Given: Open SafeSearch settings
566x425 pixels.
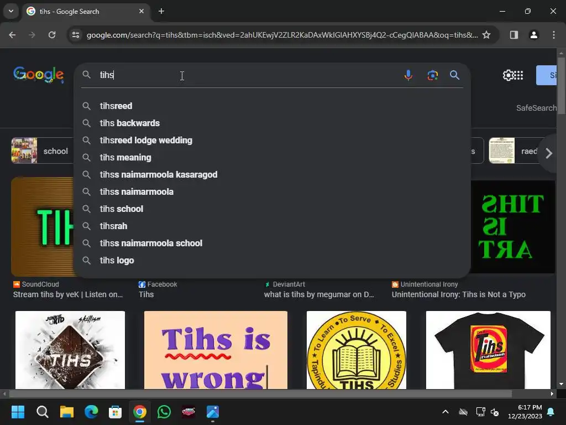Looking at the screenshot, I should (536, 108).
